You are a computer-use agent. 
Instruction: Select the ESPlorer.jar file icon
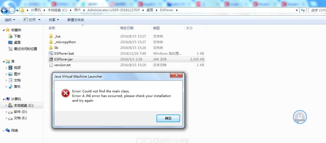pos(51,59)
